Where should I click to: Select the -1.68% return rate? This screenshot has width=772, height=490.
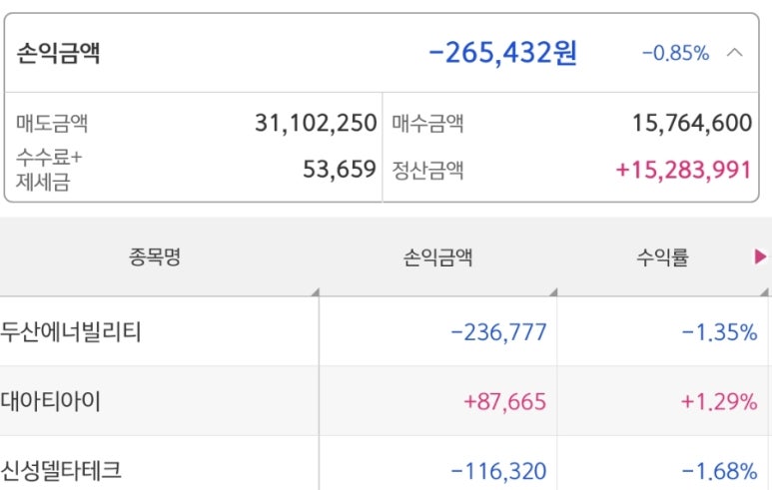(x=719, y=470)
